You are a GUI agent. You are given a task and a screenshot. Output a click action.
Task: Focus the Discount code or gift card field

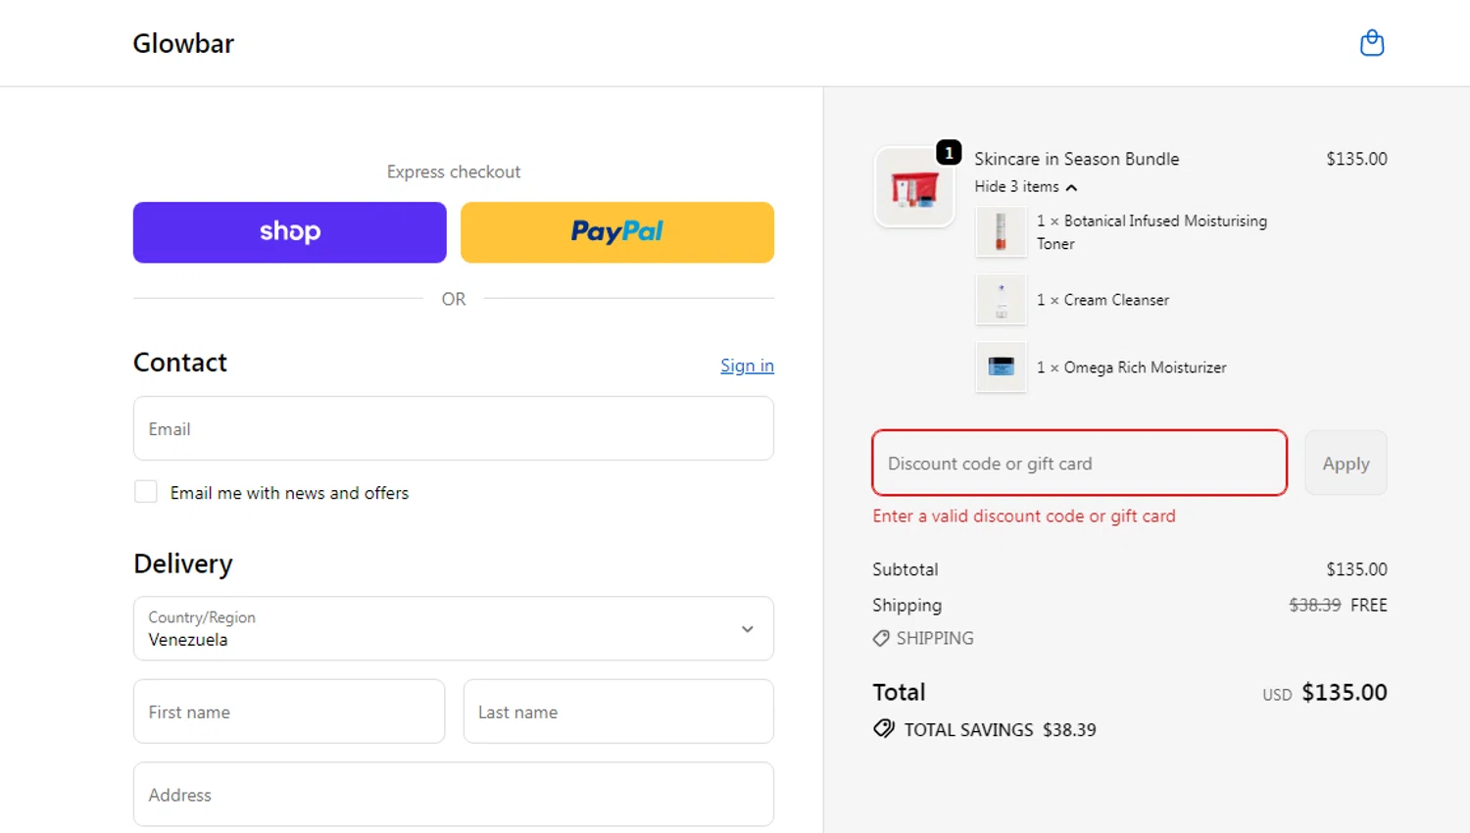[1079, 463]
